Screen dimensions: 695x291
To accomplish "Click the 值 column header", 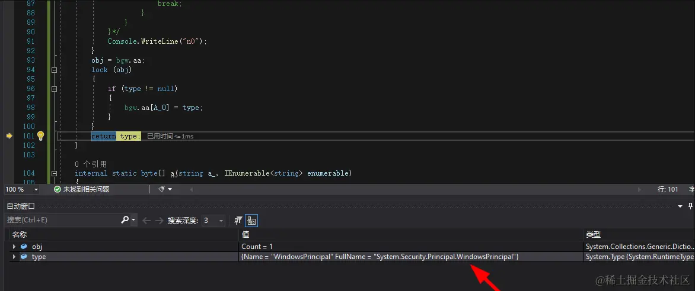I will [x=410, y=234].
